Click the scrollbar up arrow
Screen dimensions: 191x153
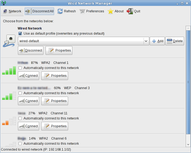[188, 28]
